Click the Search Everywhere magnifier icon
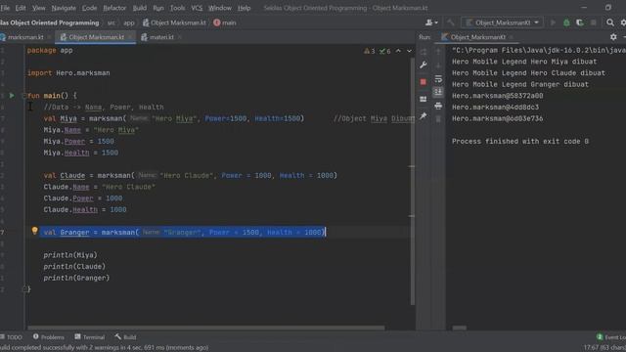This screenshot has width=626, height=352. pyautogui.click(x=610, y=22)
